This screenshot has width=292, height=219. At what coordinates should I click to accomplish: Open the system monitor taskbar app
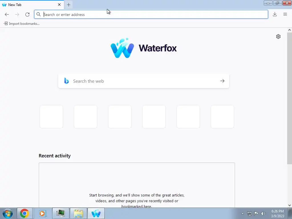61,213
